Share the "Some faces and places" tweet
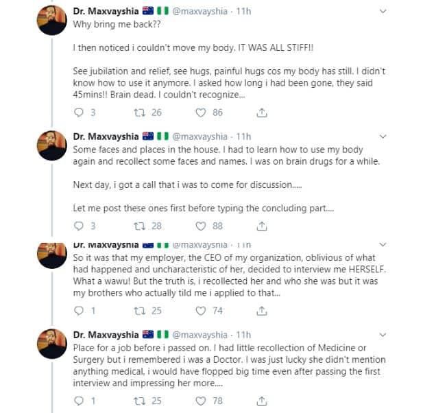The width and height of the screenshot is (447, 413). pos(261,226)
